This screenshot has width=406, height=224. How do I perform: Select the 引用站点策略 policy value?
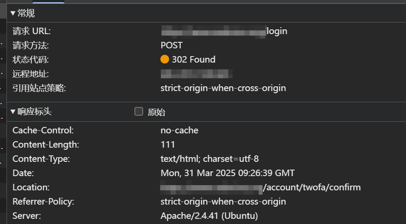click(x=223, y=88)
